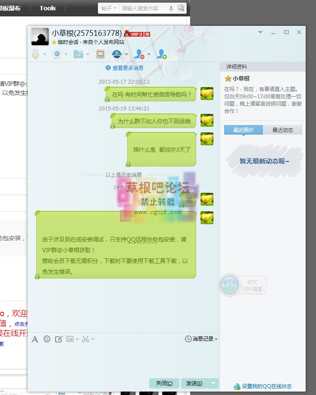Expand block contact options arrow
Screen dimensions: 316x395
149,54
